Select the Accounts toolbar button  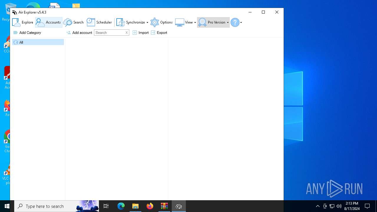pos(49,22)
